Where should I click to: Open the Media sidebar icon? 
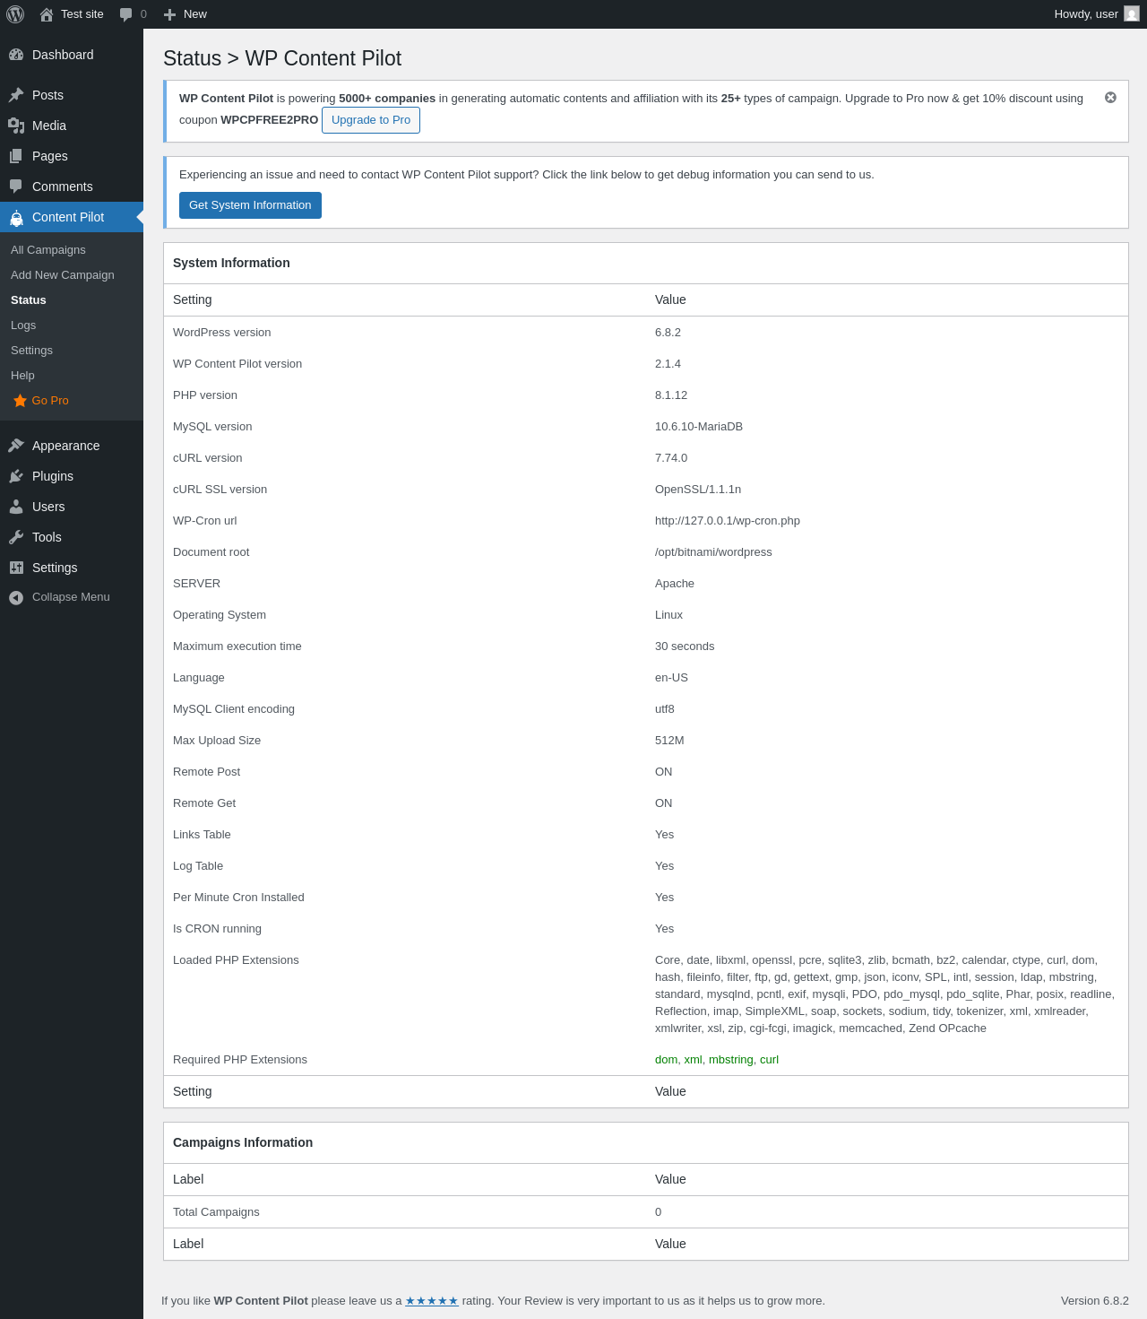click(16, 126)
